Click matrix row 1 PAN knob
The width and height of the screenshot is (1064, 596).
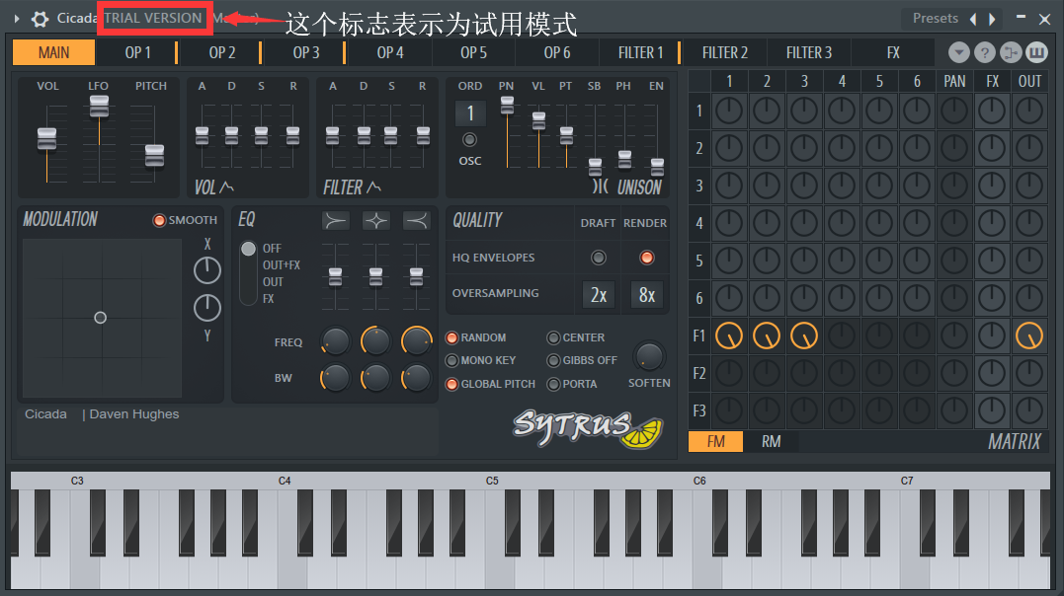click(954, 111)
